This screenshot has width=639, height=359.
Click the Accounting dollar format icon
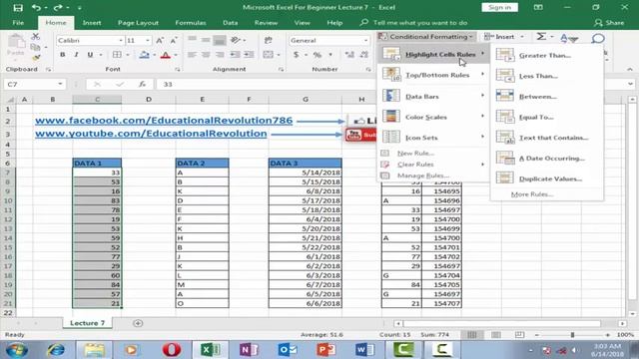(297, 55)
